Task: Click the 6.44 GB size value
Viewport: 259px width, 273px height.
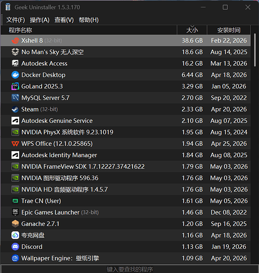Action: 192,75
